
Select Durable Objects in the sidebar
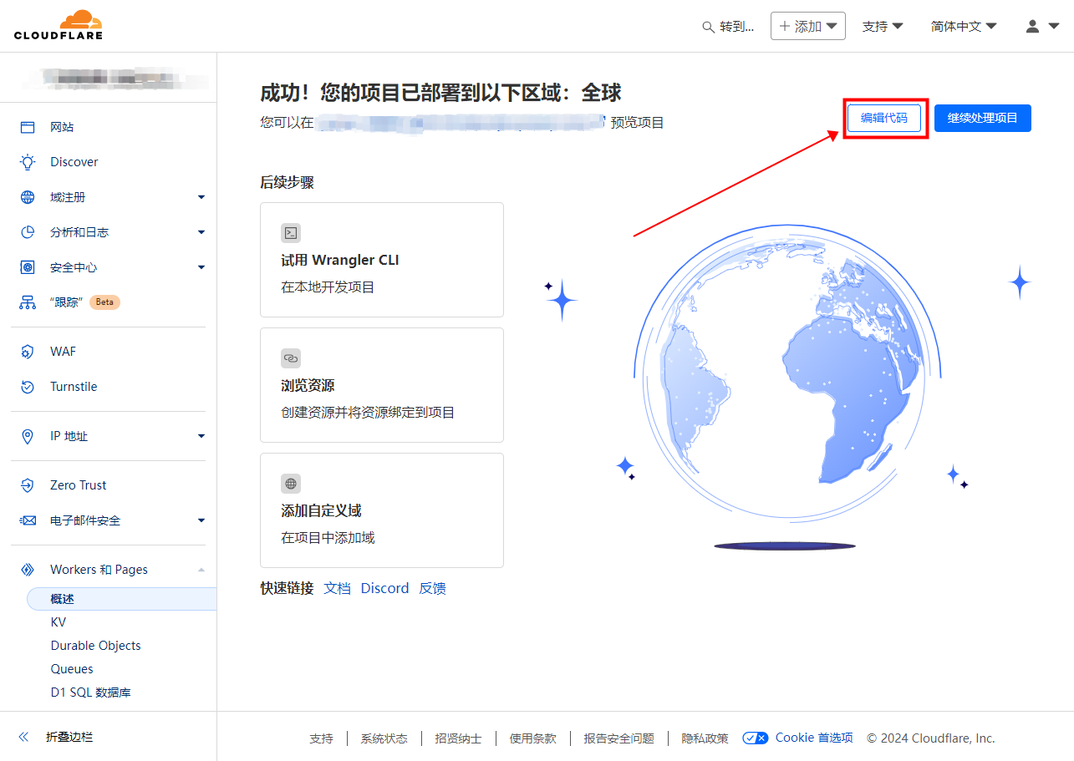click(x=95, y=646)
